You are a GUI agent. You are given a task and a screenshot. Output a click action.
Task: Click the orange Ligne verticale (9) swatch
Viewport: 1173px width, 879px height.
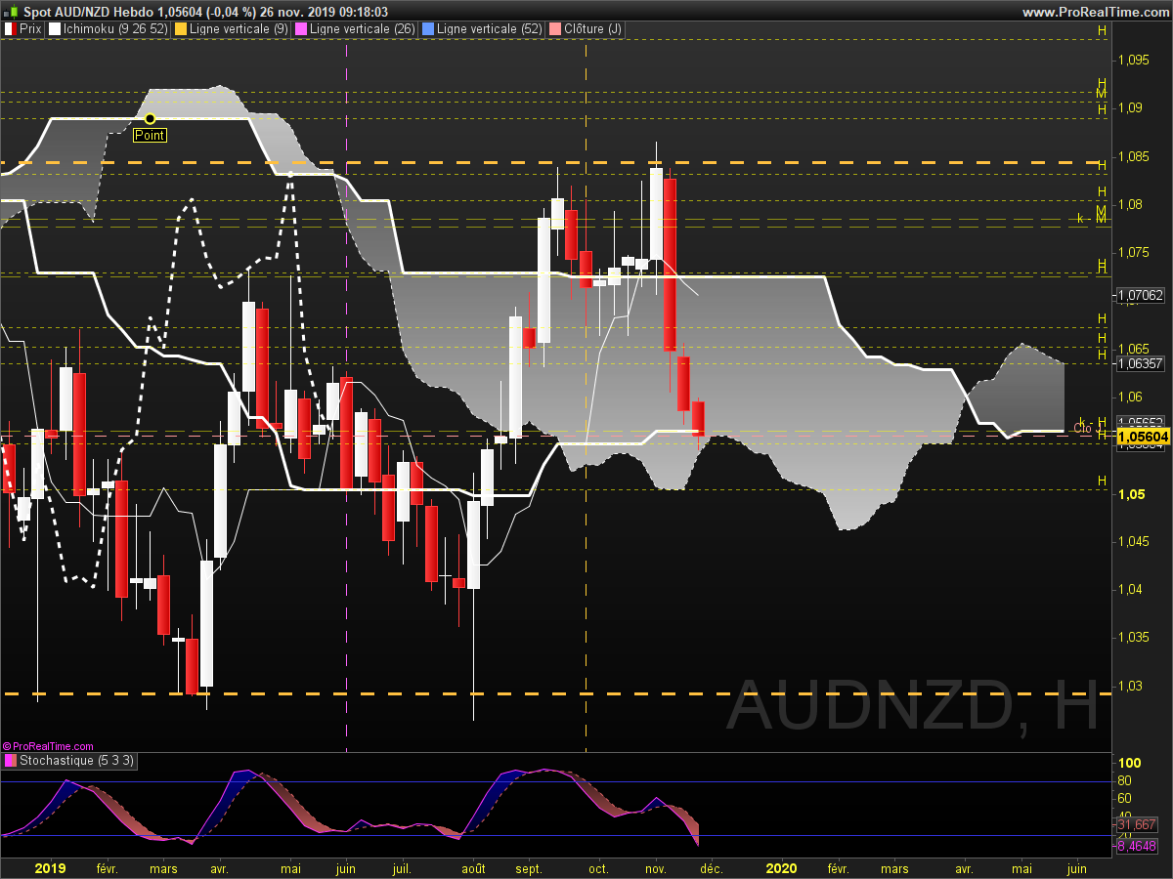180,29
